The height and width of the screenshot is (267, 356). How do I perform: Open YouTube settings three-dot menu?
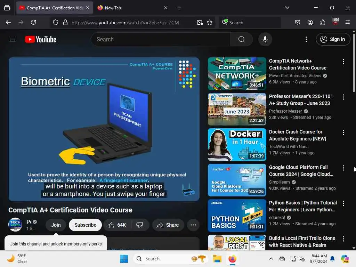306,39
